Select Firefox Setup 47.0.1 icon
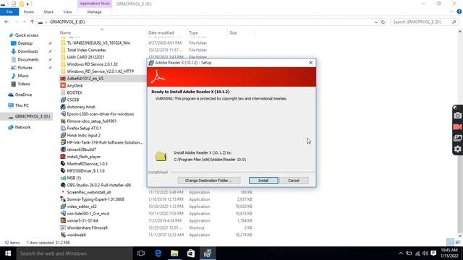463x260 pixels. tap(63, 129)
